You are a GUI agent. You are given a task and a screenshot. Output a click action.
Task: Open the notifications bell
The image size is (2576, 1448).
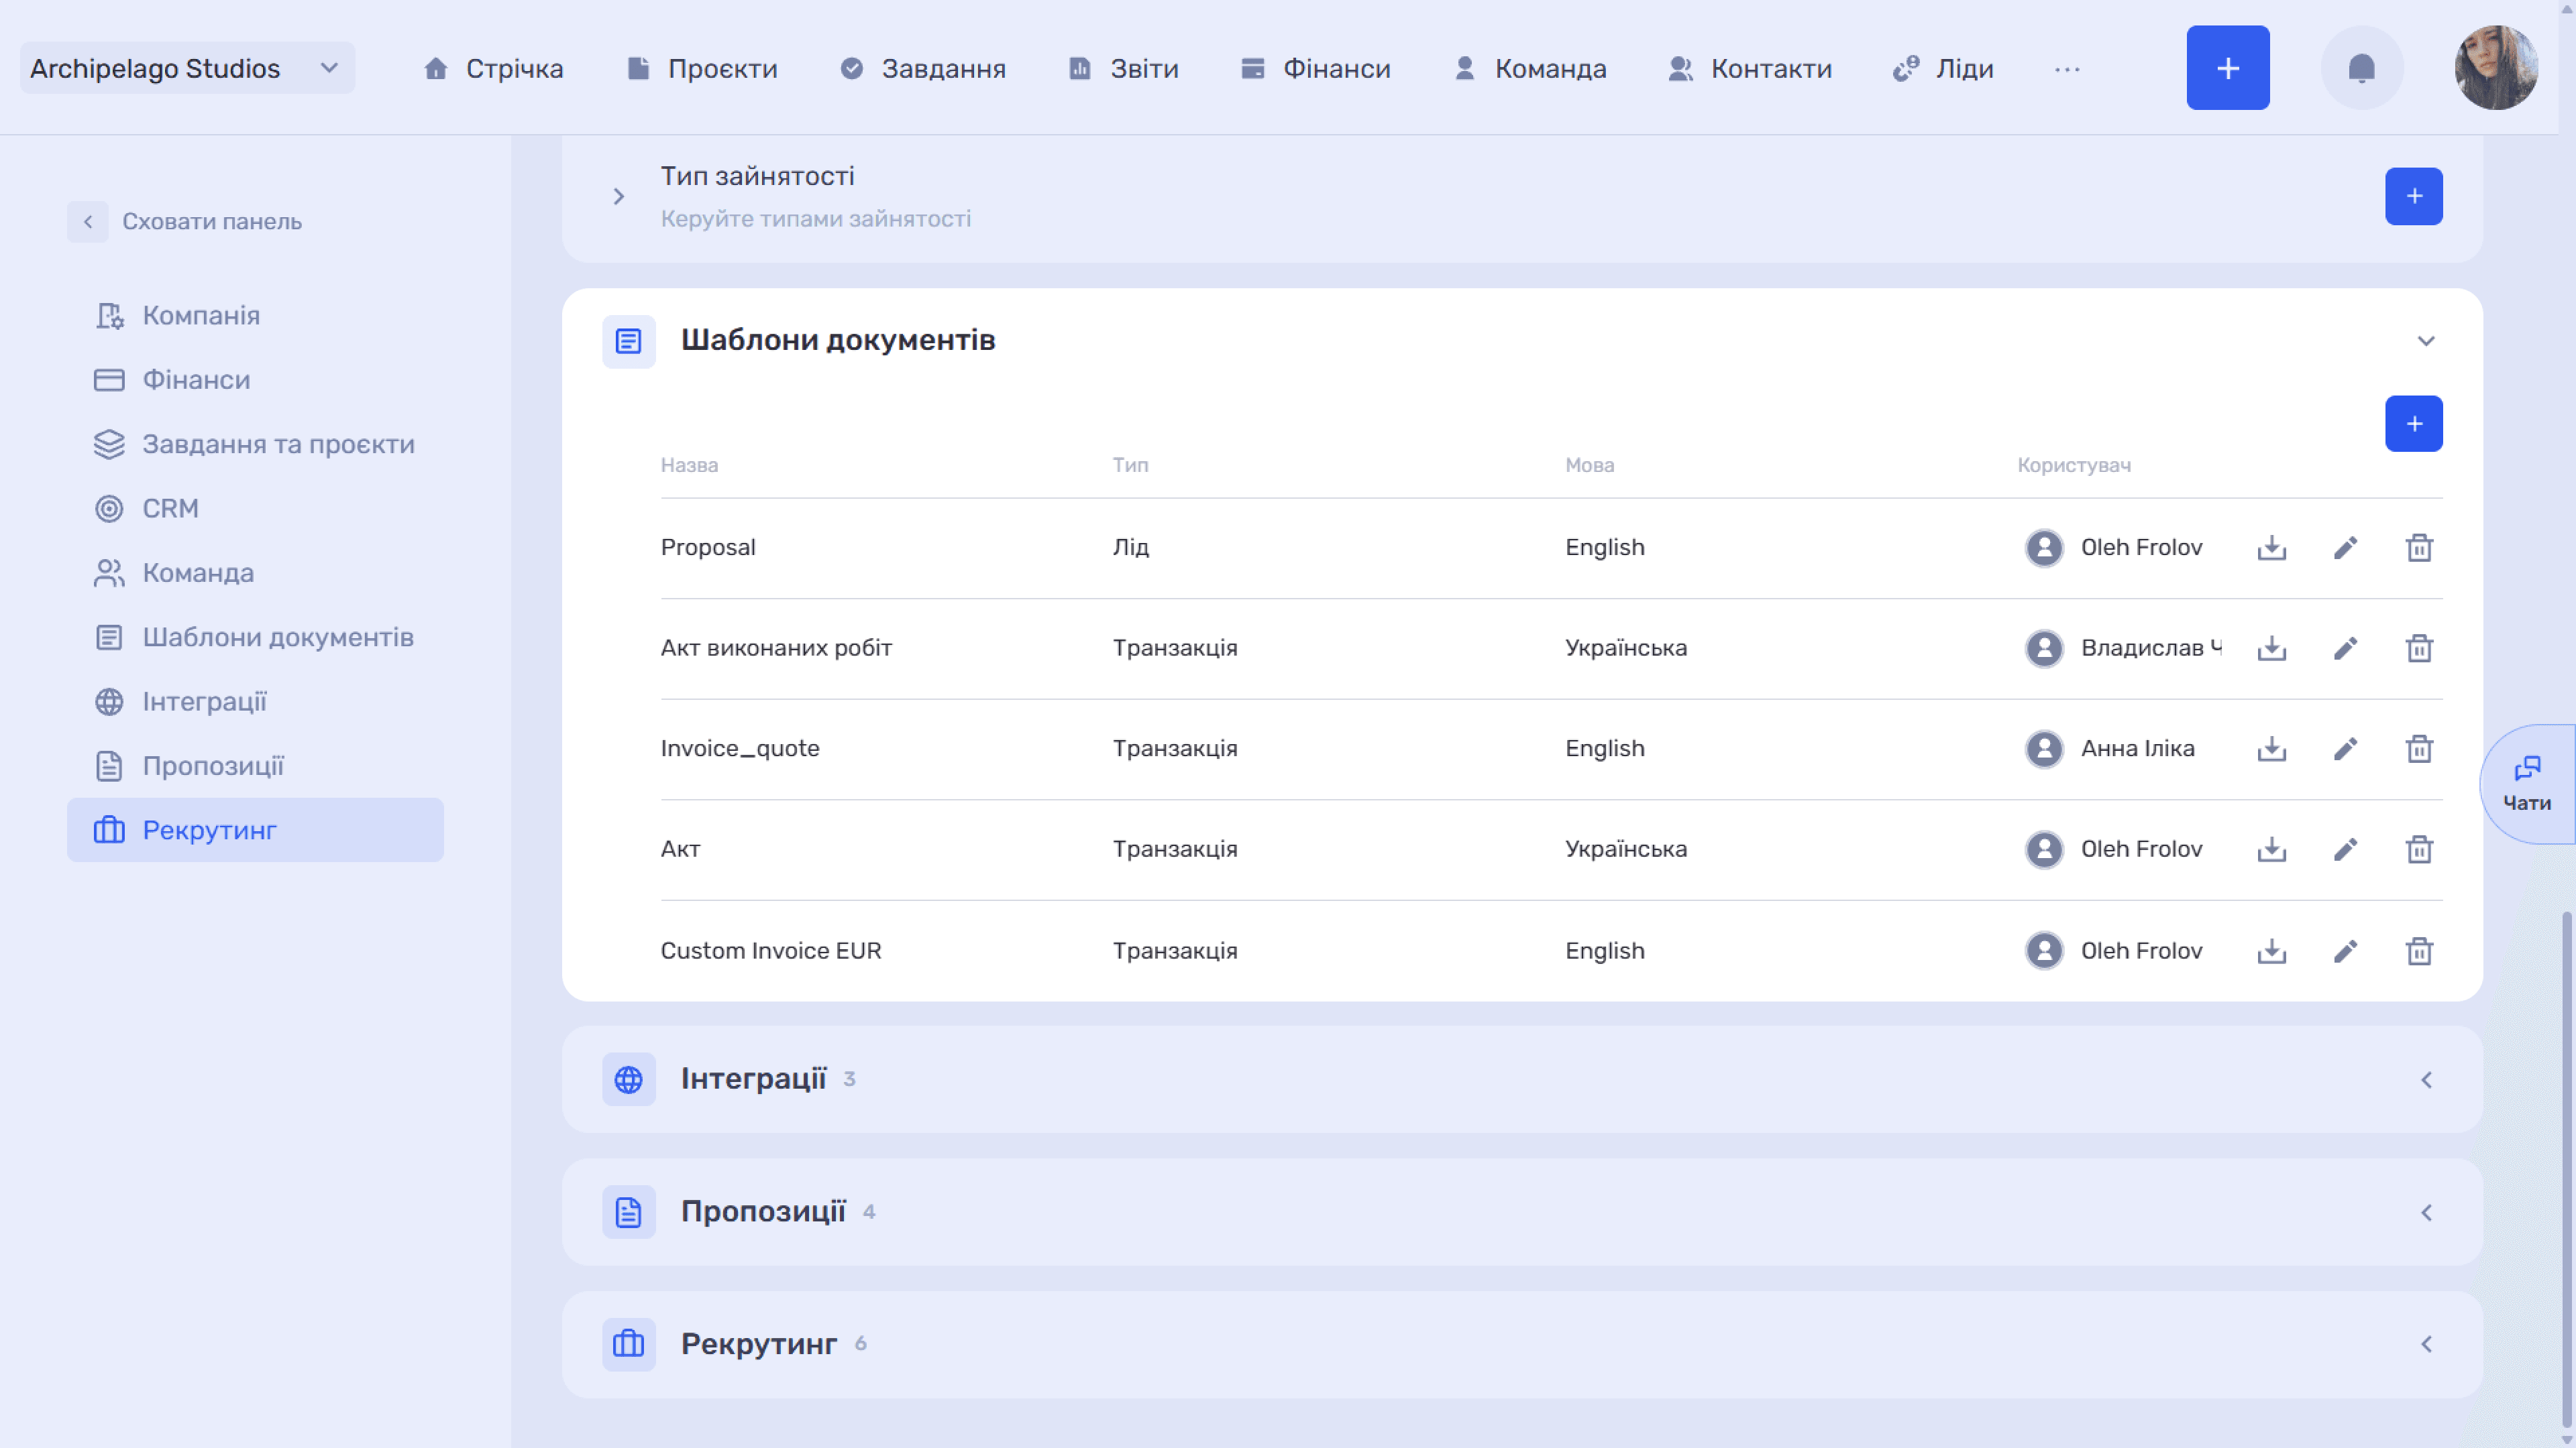(2361, 68)
